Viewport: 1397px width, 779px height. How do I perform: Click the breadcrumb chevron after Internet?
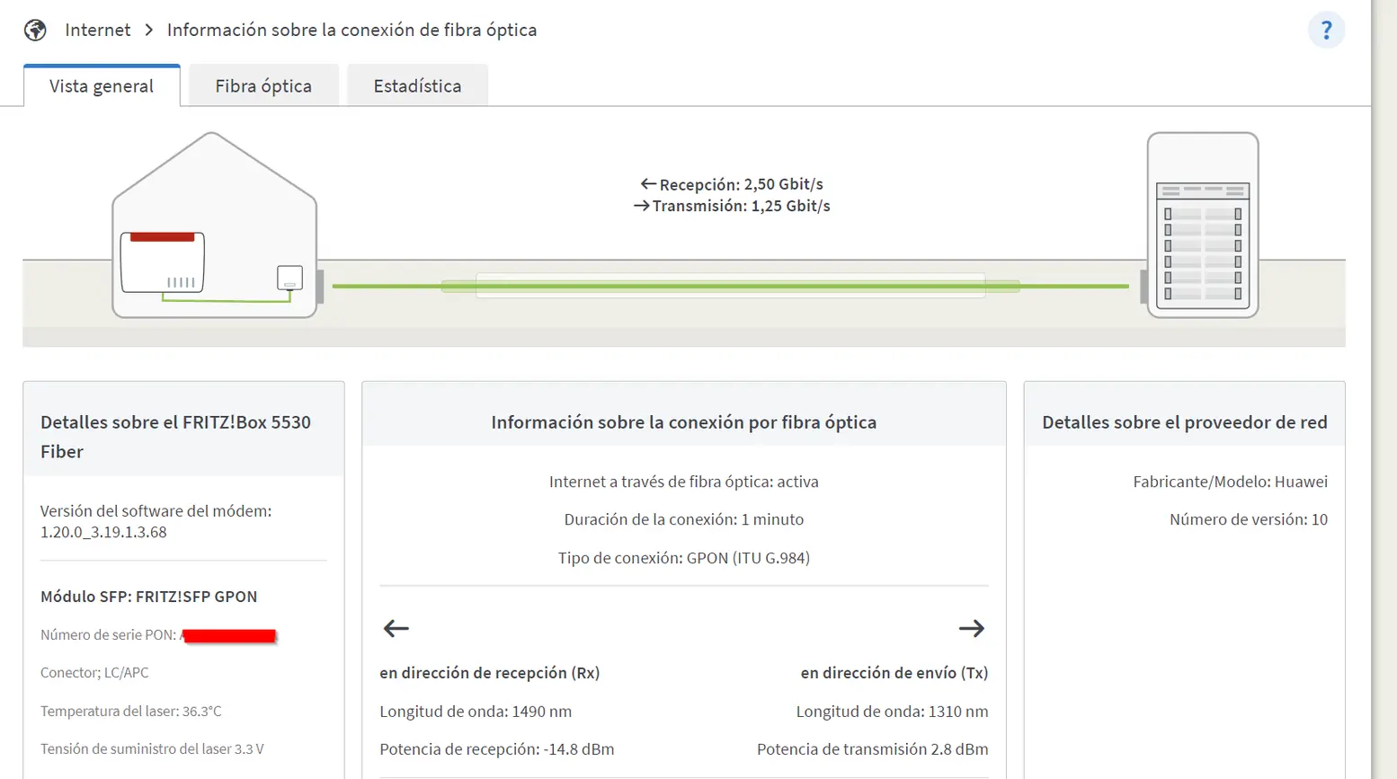pos(149,30)
